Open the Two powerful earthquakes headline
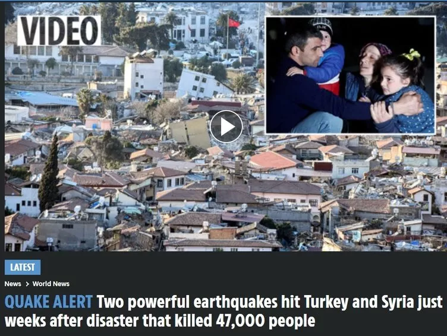The width and height of the screenshot is (447, 336). 223,311
